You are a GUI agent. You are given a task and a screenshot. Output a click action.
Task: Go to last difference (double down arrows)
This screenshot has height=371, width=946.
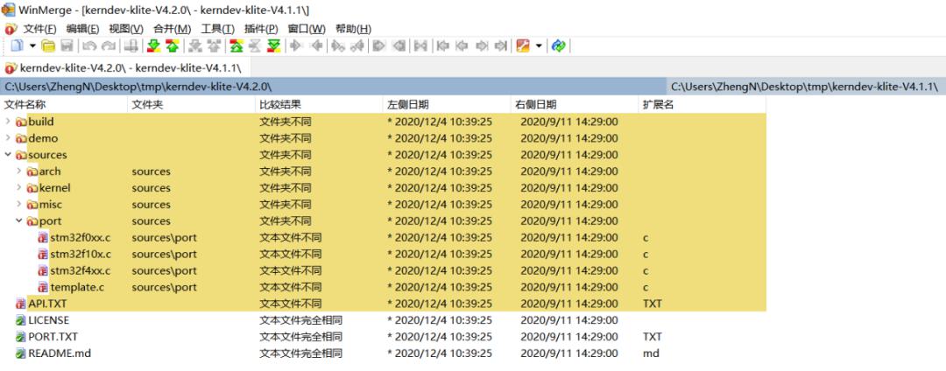coord(274,45)
